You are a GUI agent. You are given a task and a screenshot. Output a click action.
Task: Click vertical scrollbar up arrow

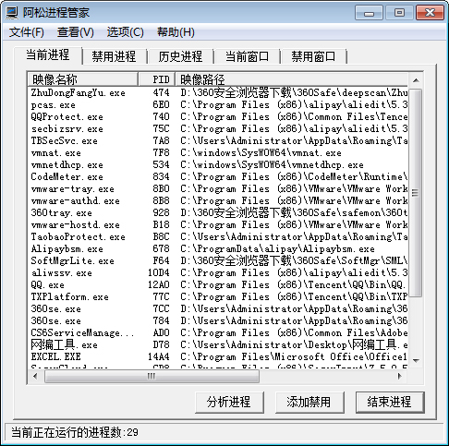pos(416,80)
